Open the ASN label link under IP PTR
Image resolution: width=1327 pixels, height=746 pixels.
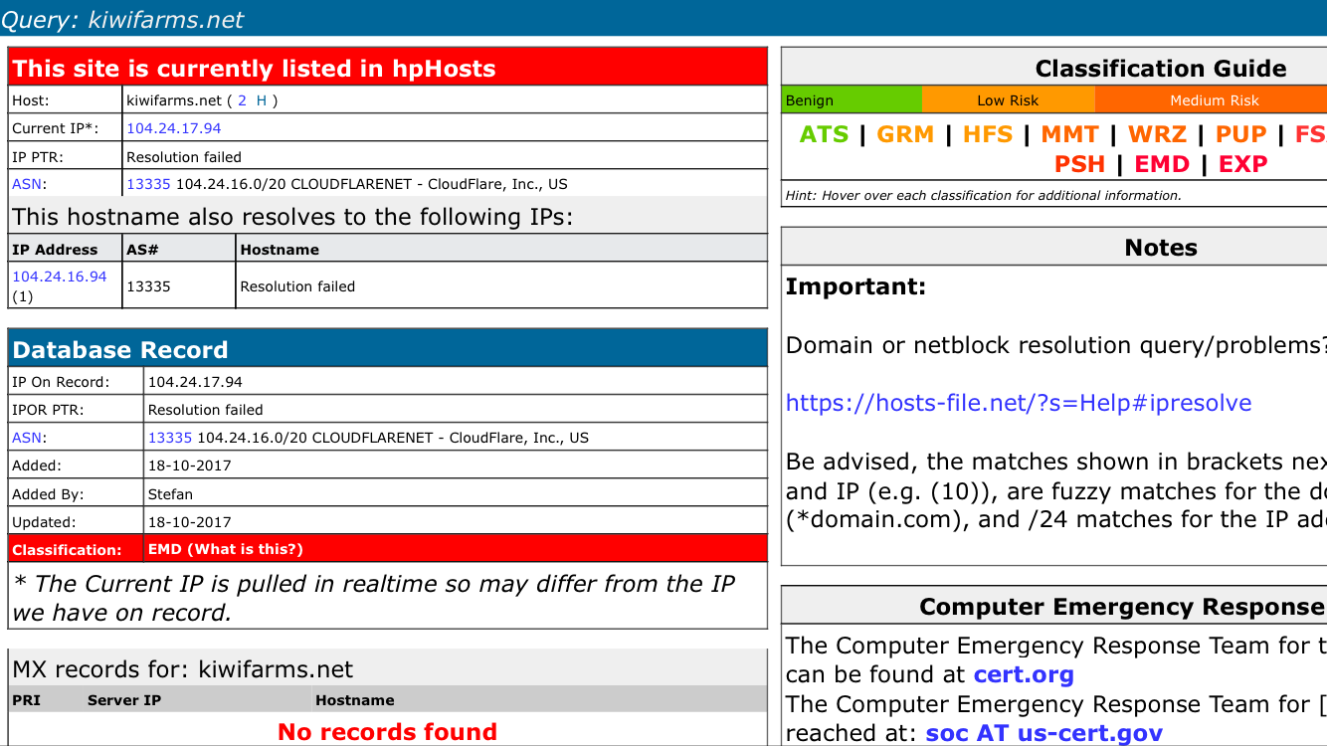tap(27, 184)
